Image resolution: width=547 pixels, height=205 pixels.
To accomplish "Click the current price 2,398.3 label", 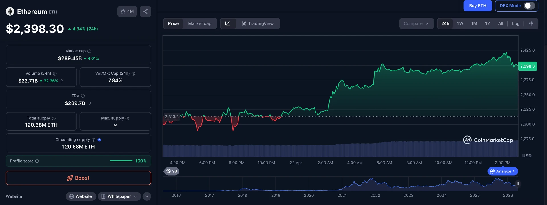I will coord(527,66).
